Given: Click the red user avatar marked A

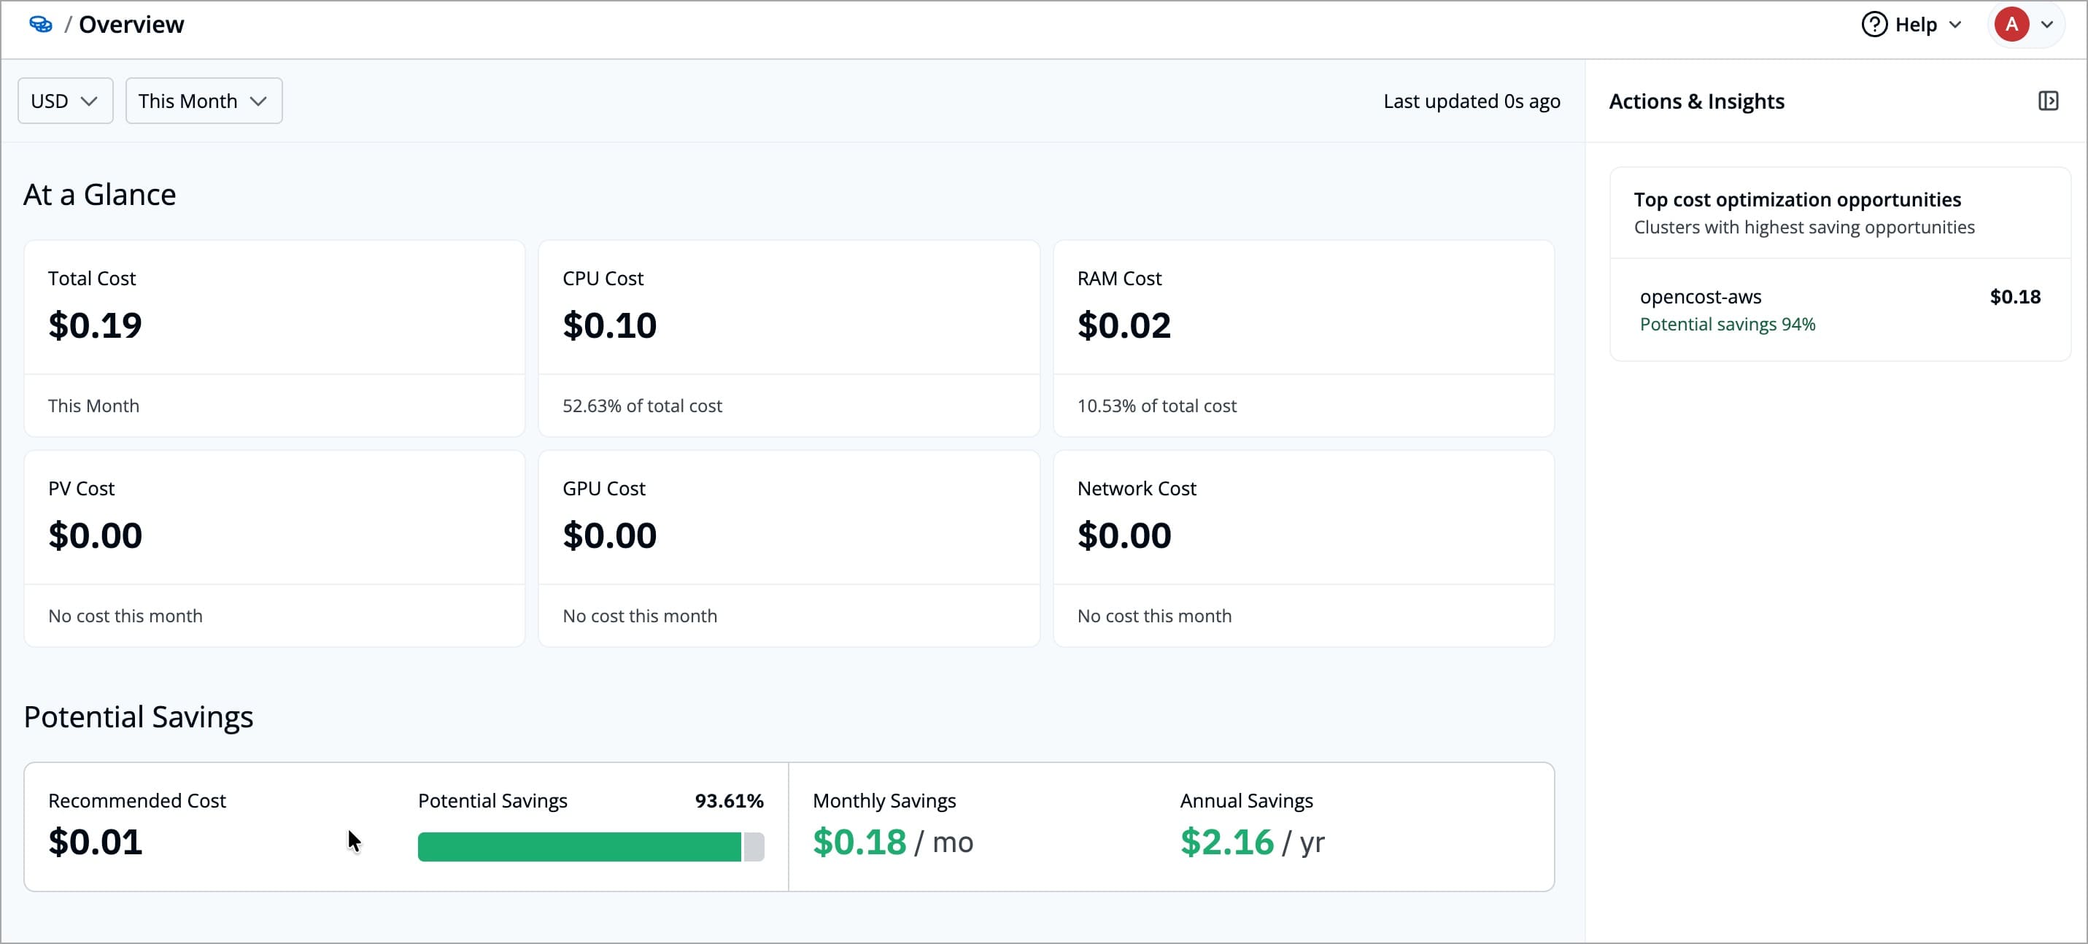Looking at the screenshot, I should pyautogui.click(x=2013, y=24).
